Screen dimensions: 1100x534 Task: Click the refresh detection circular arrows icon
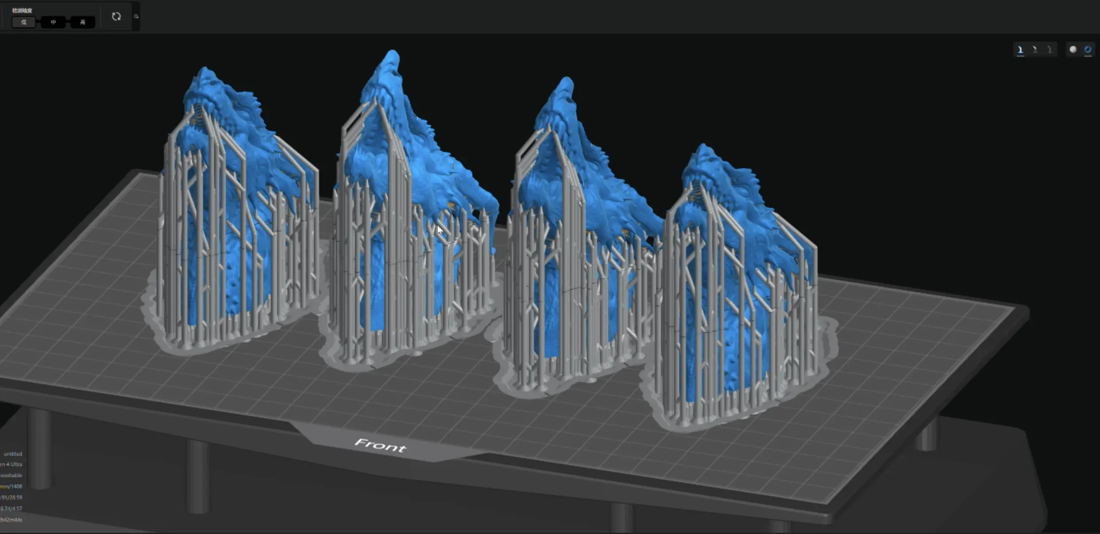(116, 17)
